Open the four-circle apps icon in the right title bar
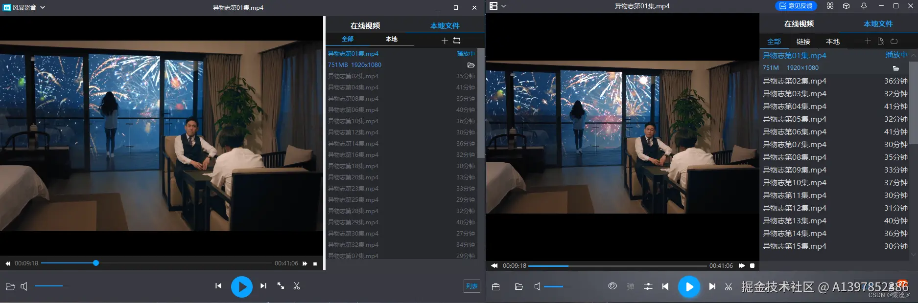The width and height of the screenshot is (918, 303). pos(830,6)
